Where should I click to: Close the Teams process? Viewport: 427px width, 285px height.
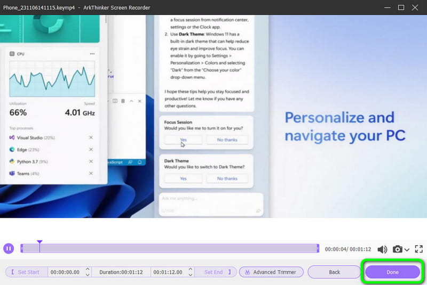pos(91,173)
